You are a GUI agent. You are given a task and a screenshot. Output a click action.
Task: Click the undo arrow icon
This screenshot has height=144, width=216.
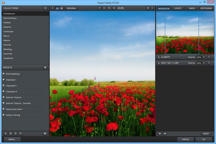(160, 134)
